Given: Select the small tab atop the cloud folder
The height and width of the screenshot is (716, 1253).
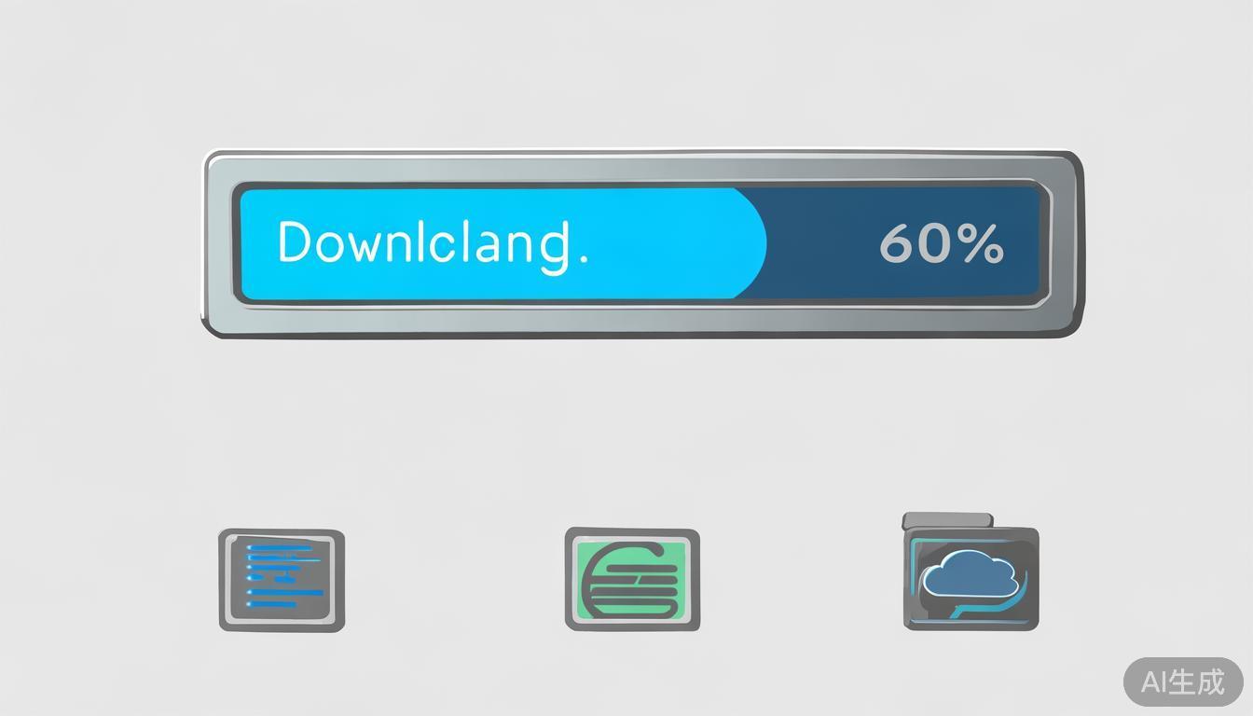Looking at the screenshot, I should click(948, 519).
